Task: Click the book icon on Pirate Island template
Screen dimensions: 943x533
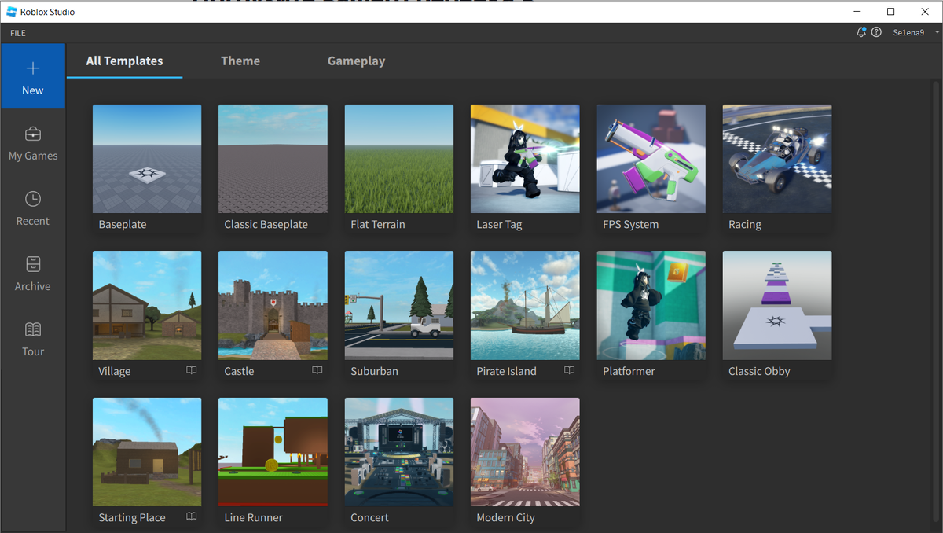Action: point(570,370)
